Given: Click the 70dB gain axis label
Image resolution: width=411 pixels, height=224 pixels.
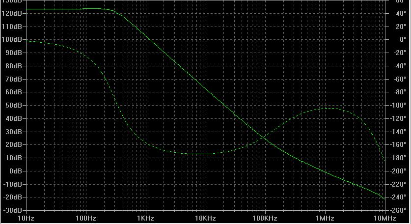Looking at the screenshot, I should [x=13, y=79].
